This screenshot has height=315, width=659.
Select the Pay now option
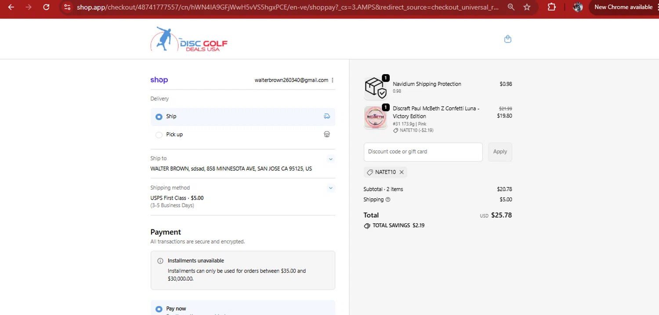pyautogui.click(x=243, y=308)
